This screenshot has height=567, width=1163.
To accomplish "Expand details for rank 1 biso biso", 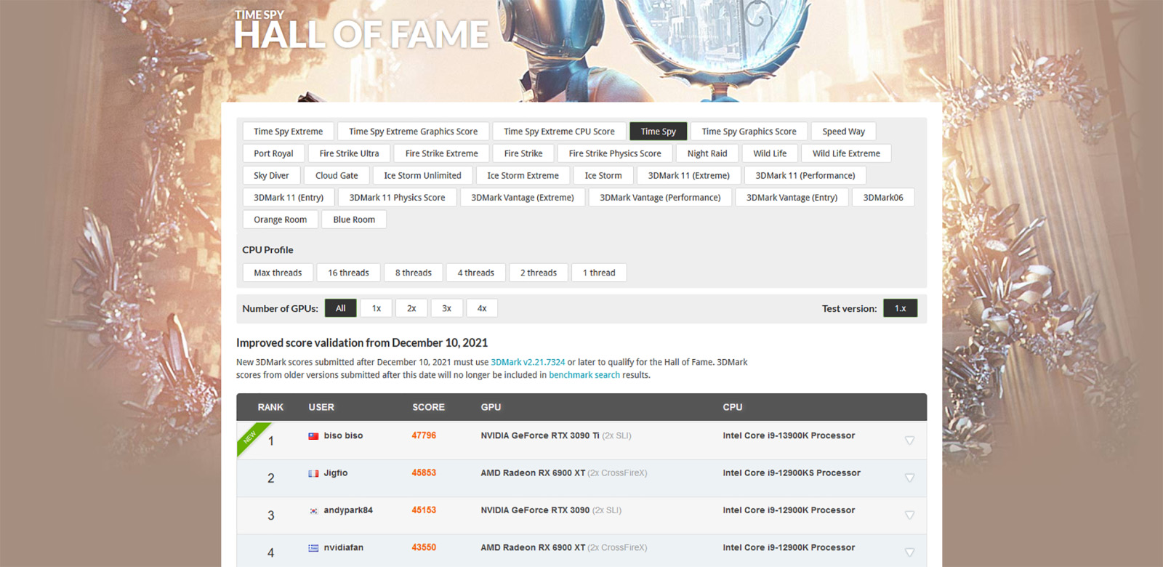I will point(909,441).
